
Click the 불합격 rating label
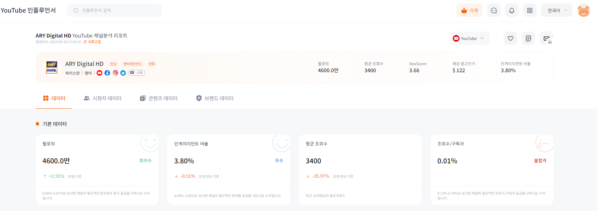540,161
